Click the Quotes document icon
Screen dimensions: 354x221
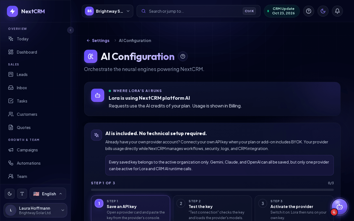[11, 128]
